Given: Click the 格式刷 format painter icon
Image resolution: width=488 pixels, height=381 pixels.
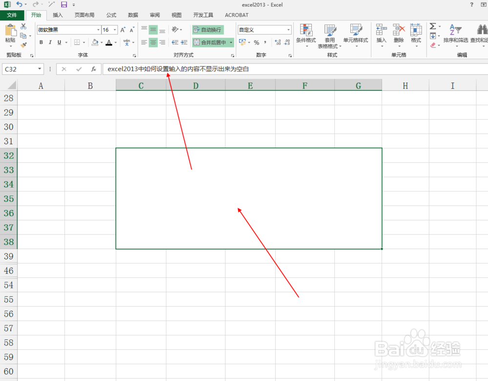Looking at the screenshot, I should click(x=23, y=44).
